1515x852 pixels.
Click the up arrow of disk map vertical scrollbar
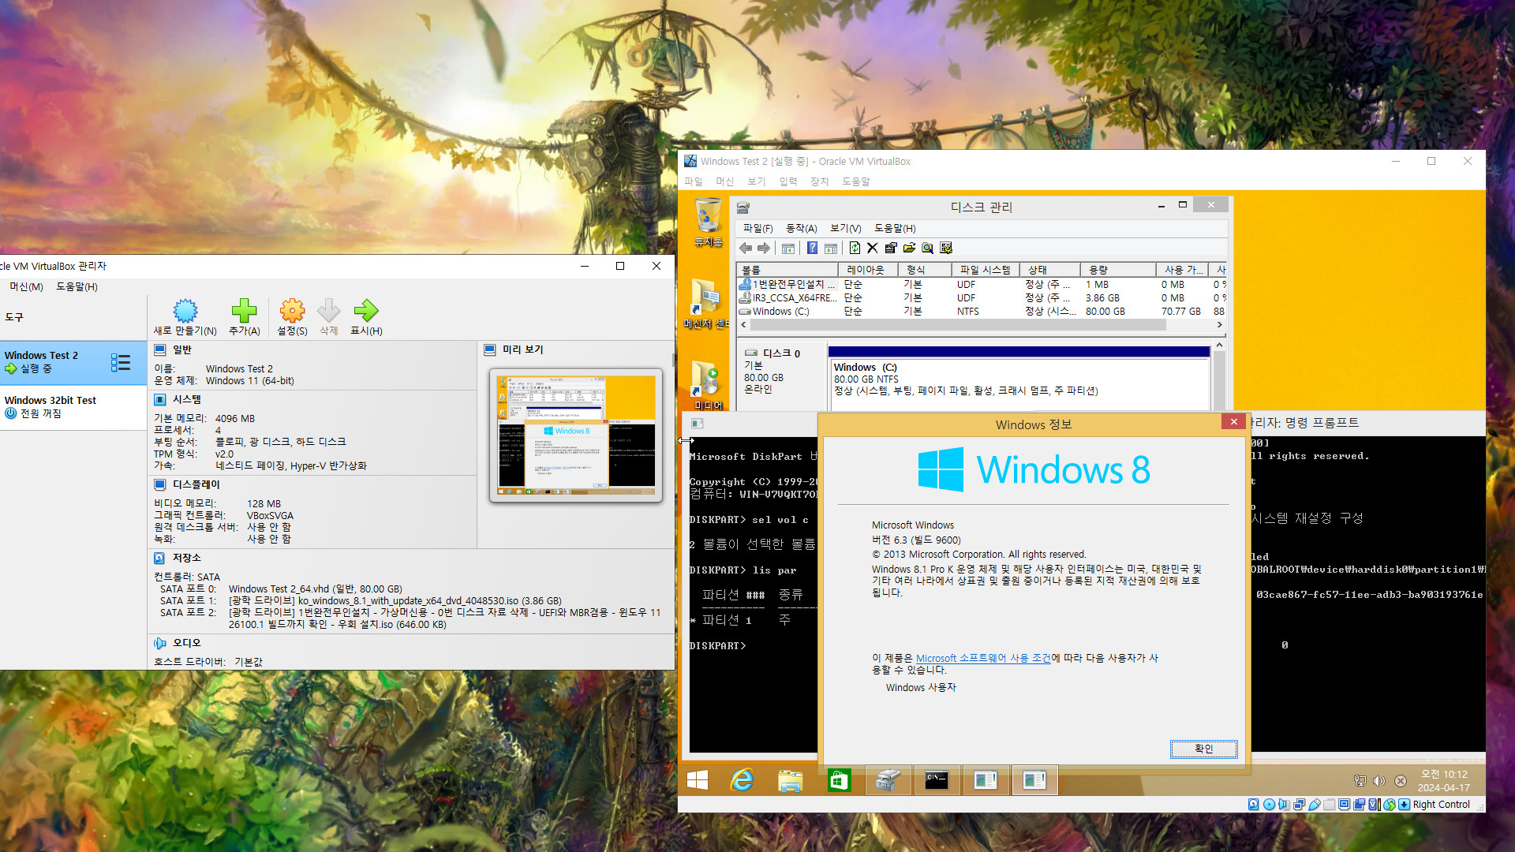(x=1219, y=346)
